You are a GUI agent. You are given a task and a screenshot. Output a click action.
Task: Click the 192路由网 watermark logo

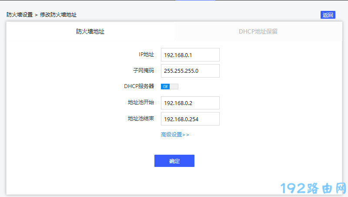coord(313,188)
